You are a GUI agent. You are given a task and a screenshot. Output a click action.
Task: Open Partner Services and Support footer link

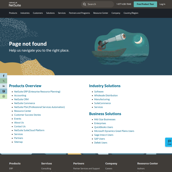[87, 169]
